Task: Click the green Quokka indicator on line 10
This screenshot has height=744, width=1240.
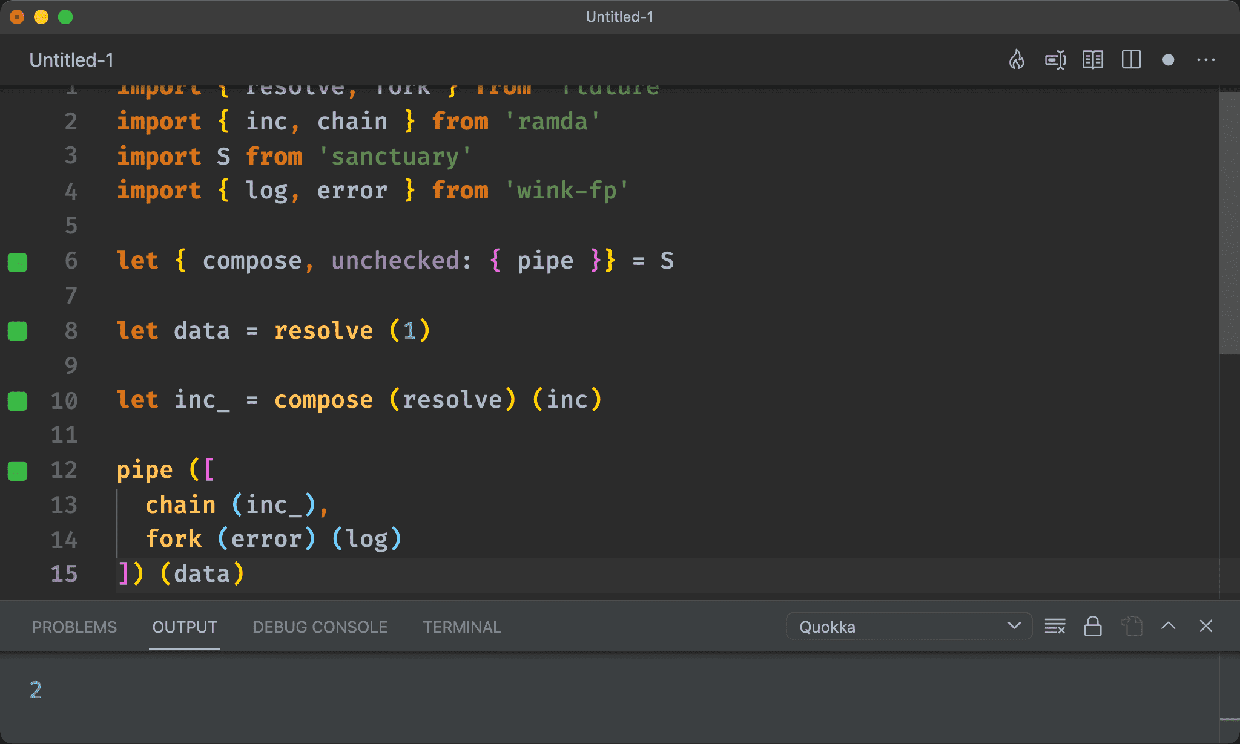Action: [x=18, y=401]
